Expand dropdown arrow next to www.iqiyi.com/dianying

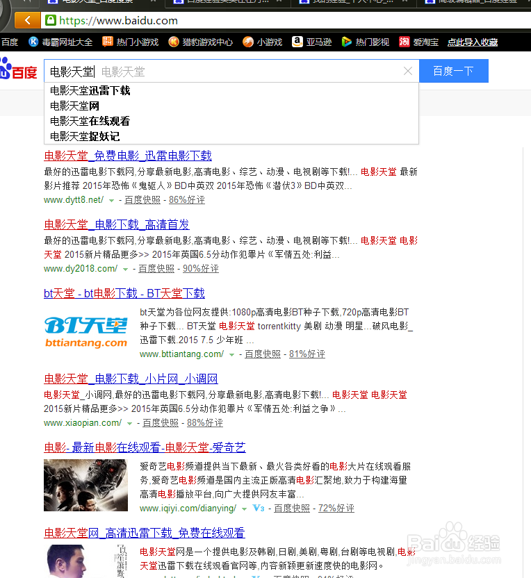click(244, 509)
